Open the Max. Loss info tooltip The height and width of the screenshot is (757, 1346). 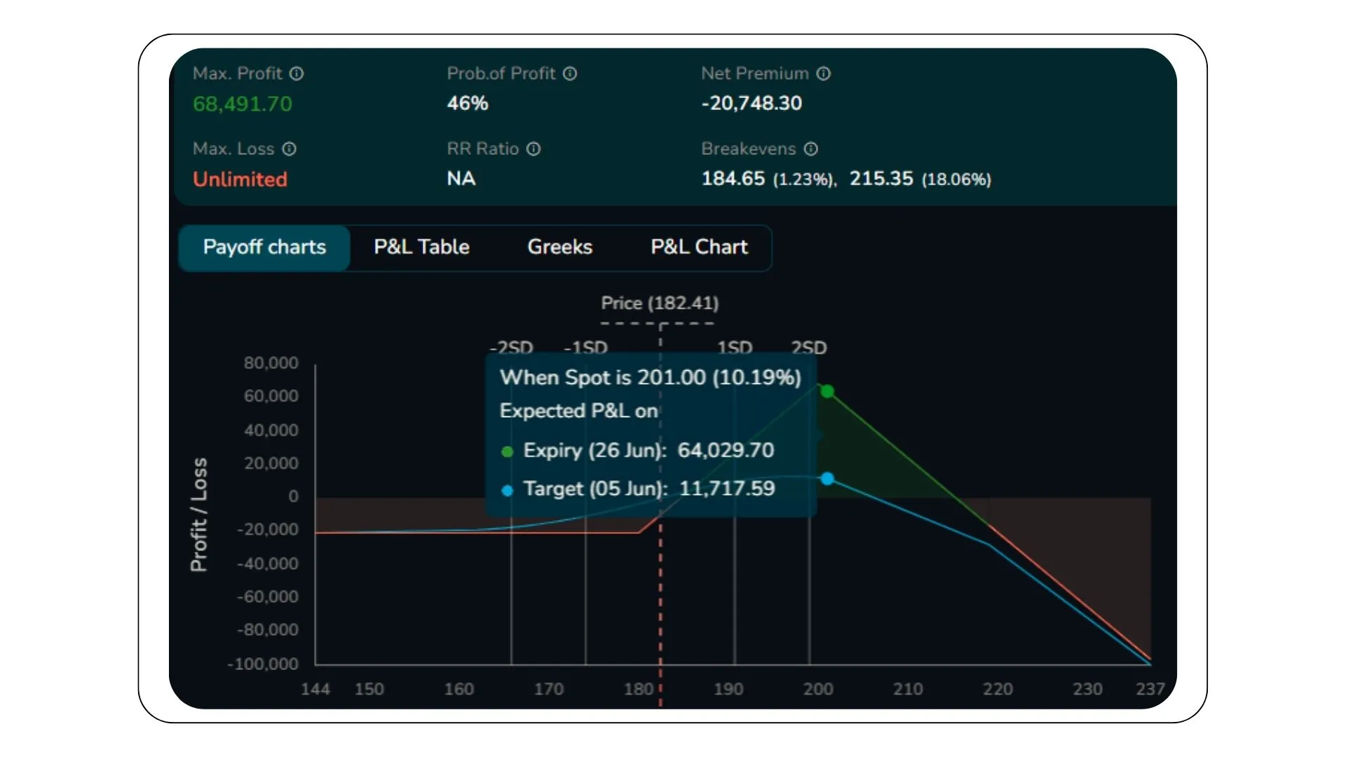288,149
